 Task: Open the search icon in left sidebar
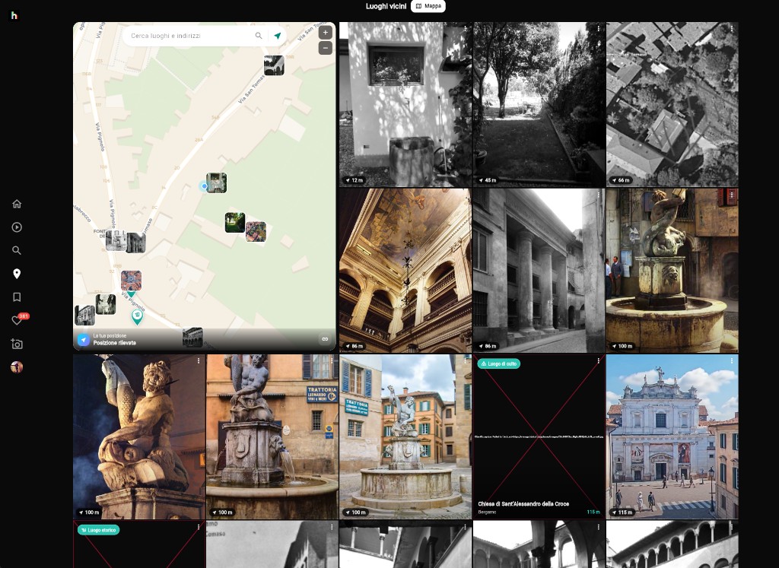17,250
